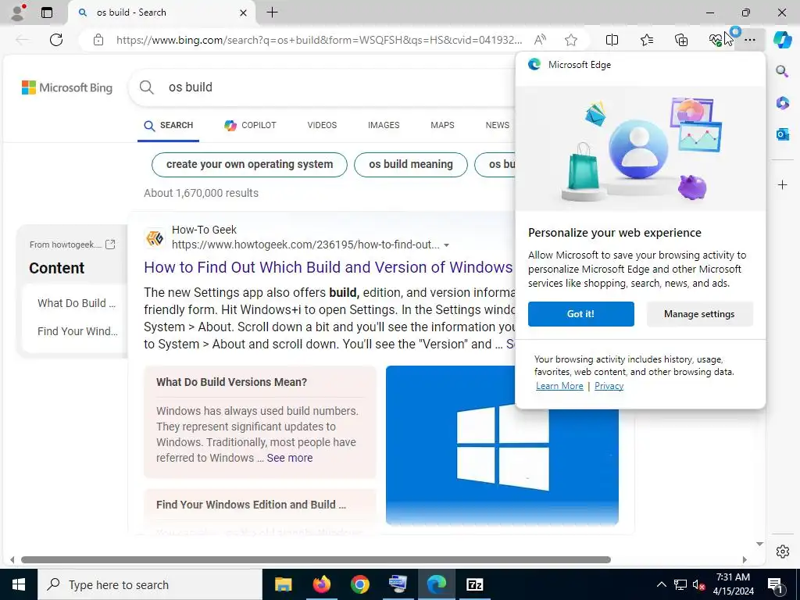Switch to the Copilot search tab

(250, 125)
